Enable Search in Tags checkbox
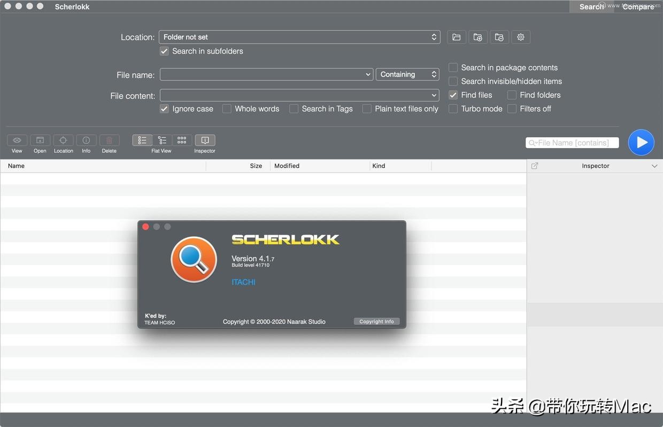Image resolution: width=663 pixels, height=427 pixels. (x=294, y=108)
